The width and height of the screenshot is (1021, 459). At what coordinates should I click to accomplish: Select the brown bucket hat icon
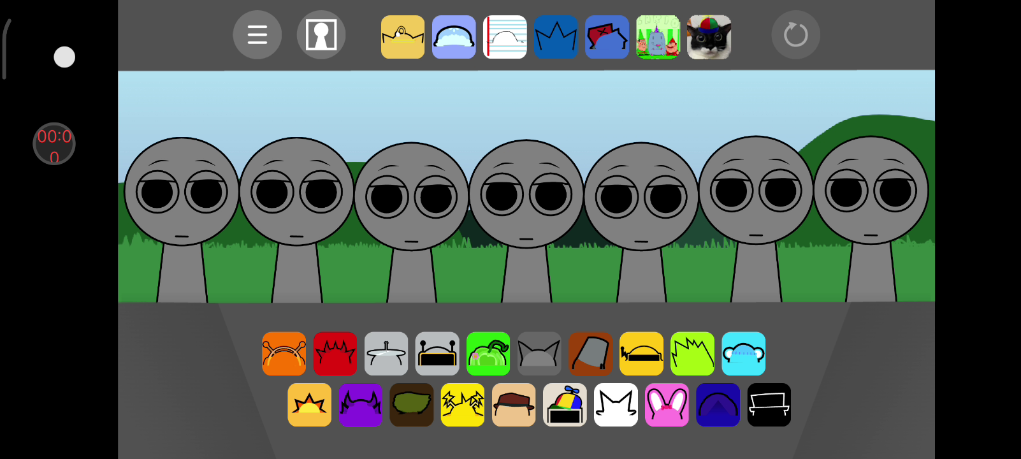pyautogui.click(x=590, y=354)
